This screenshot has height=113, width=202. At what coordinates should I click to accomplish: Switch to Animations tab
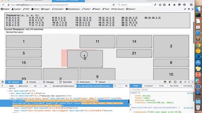(x=187, y=86)
